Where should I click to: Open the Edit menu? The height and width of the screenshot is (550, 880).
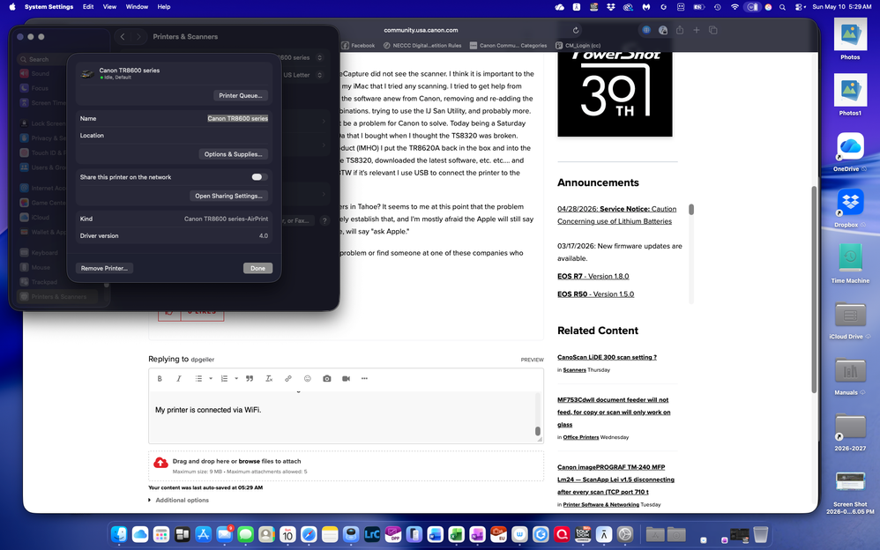[x=88, y=7]
